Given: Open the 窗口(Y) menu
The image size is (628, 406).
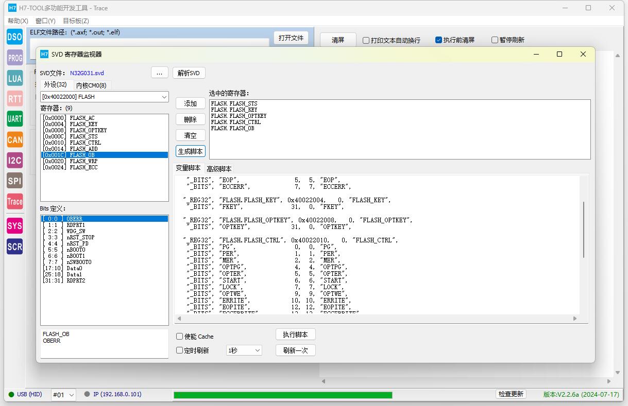Looking at the screenshot, I should click(x=45, y=21).
